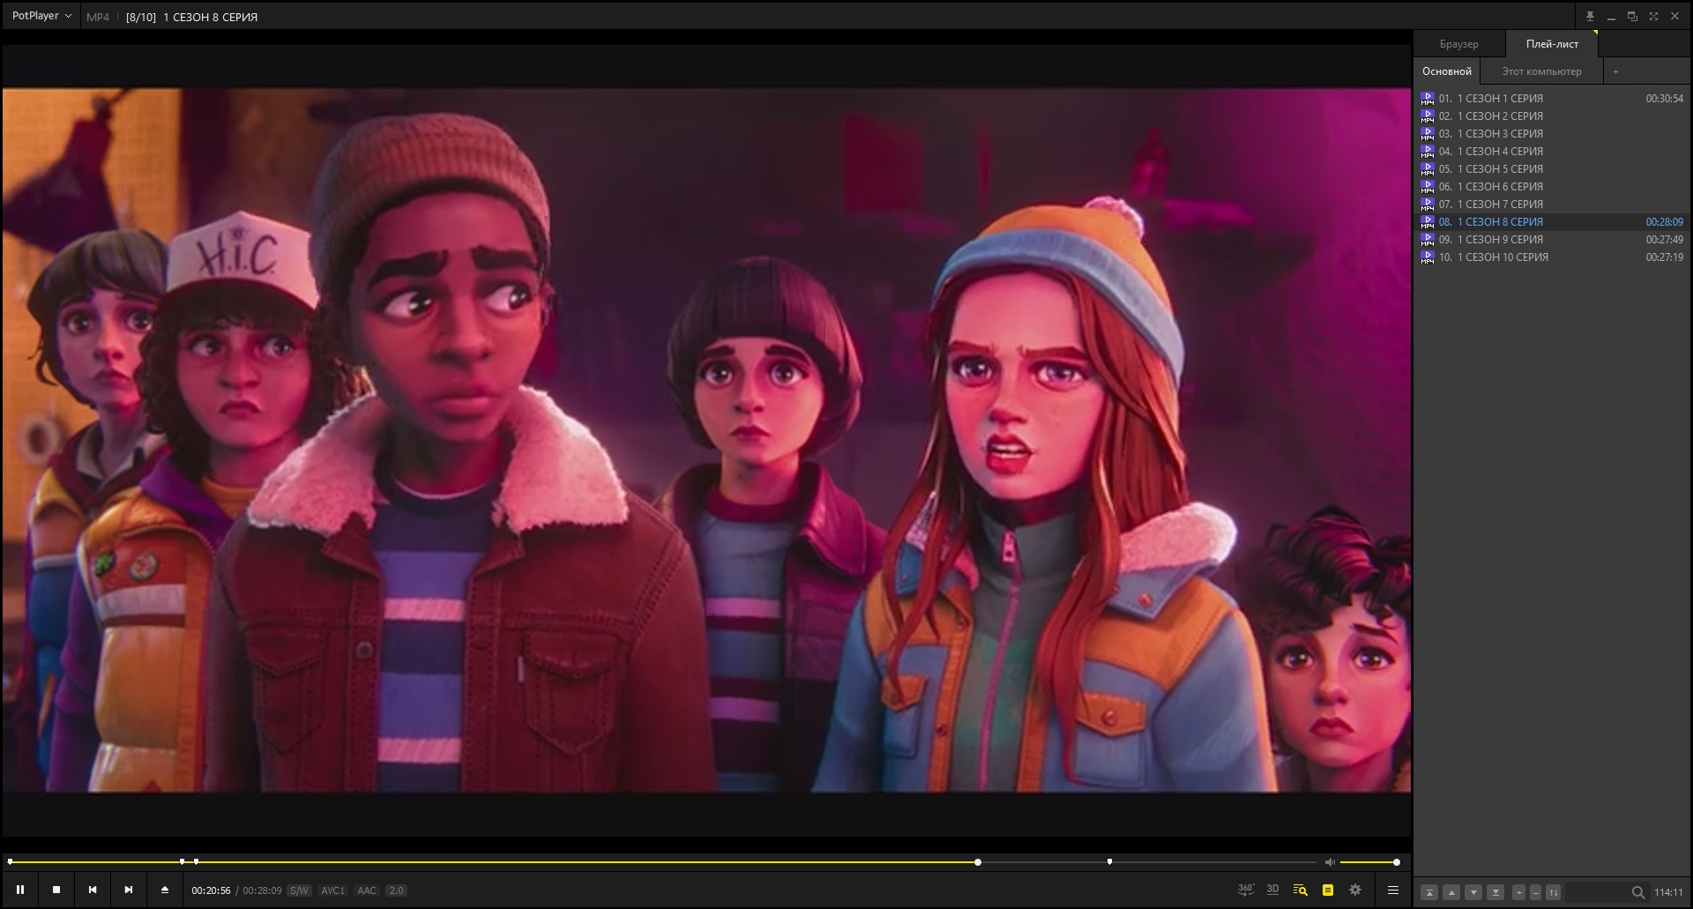Play 1 СЕЗОН 3 СЕРИЯ from the playlist
The height and width of the screenshot is (909, 1693).
[1552, 134]
